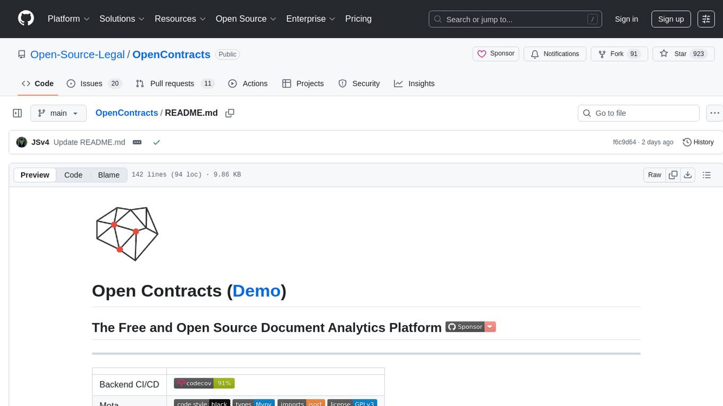View commit checks status checkmark
The height and width of the screenshot is (406, 723).
pyautogui.click(x=156, y=142)
